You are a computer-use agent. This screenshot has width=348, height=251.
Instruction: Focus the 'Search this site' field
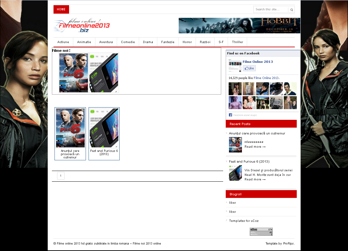271,9
